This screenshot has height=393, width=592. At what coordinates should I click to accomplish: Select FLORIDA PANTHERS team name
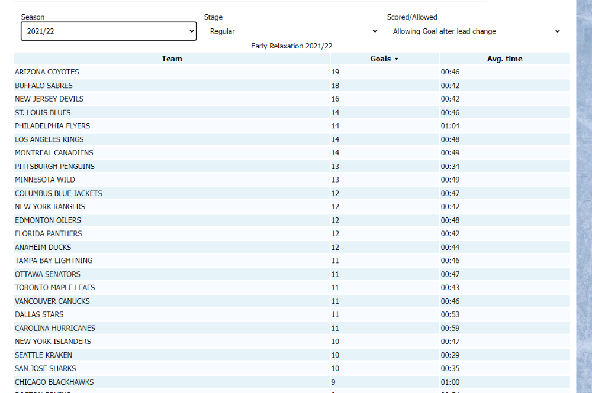[x=49, y=233]
